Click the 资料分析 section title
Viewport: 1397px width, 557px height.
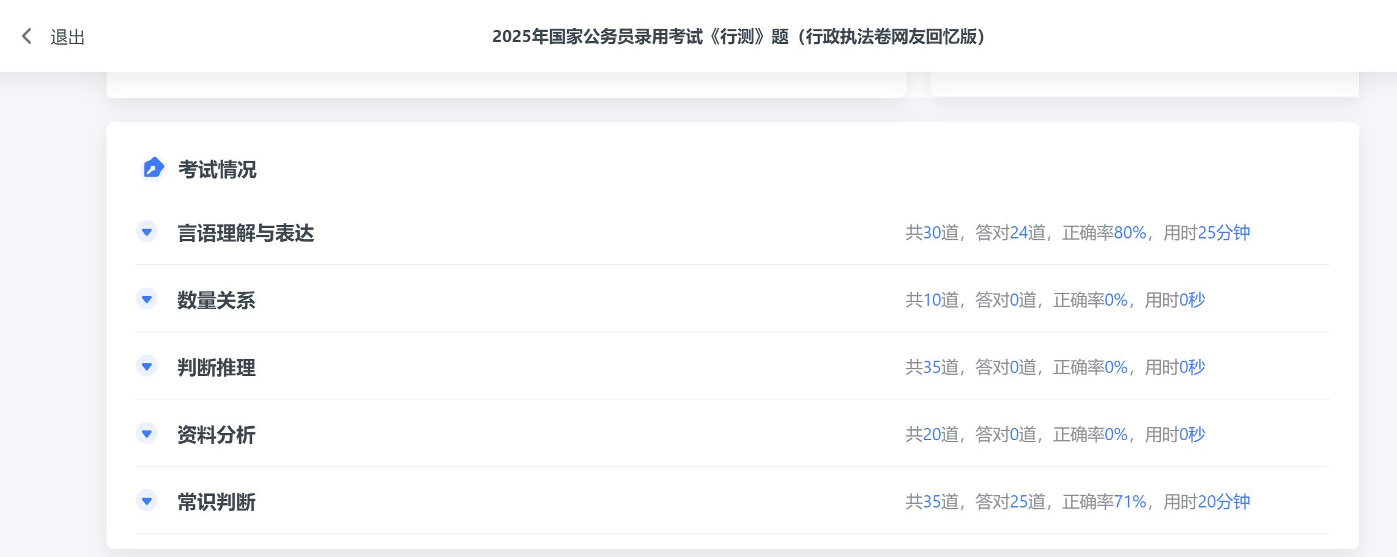(x=216, y=435)
